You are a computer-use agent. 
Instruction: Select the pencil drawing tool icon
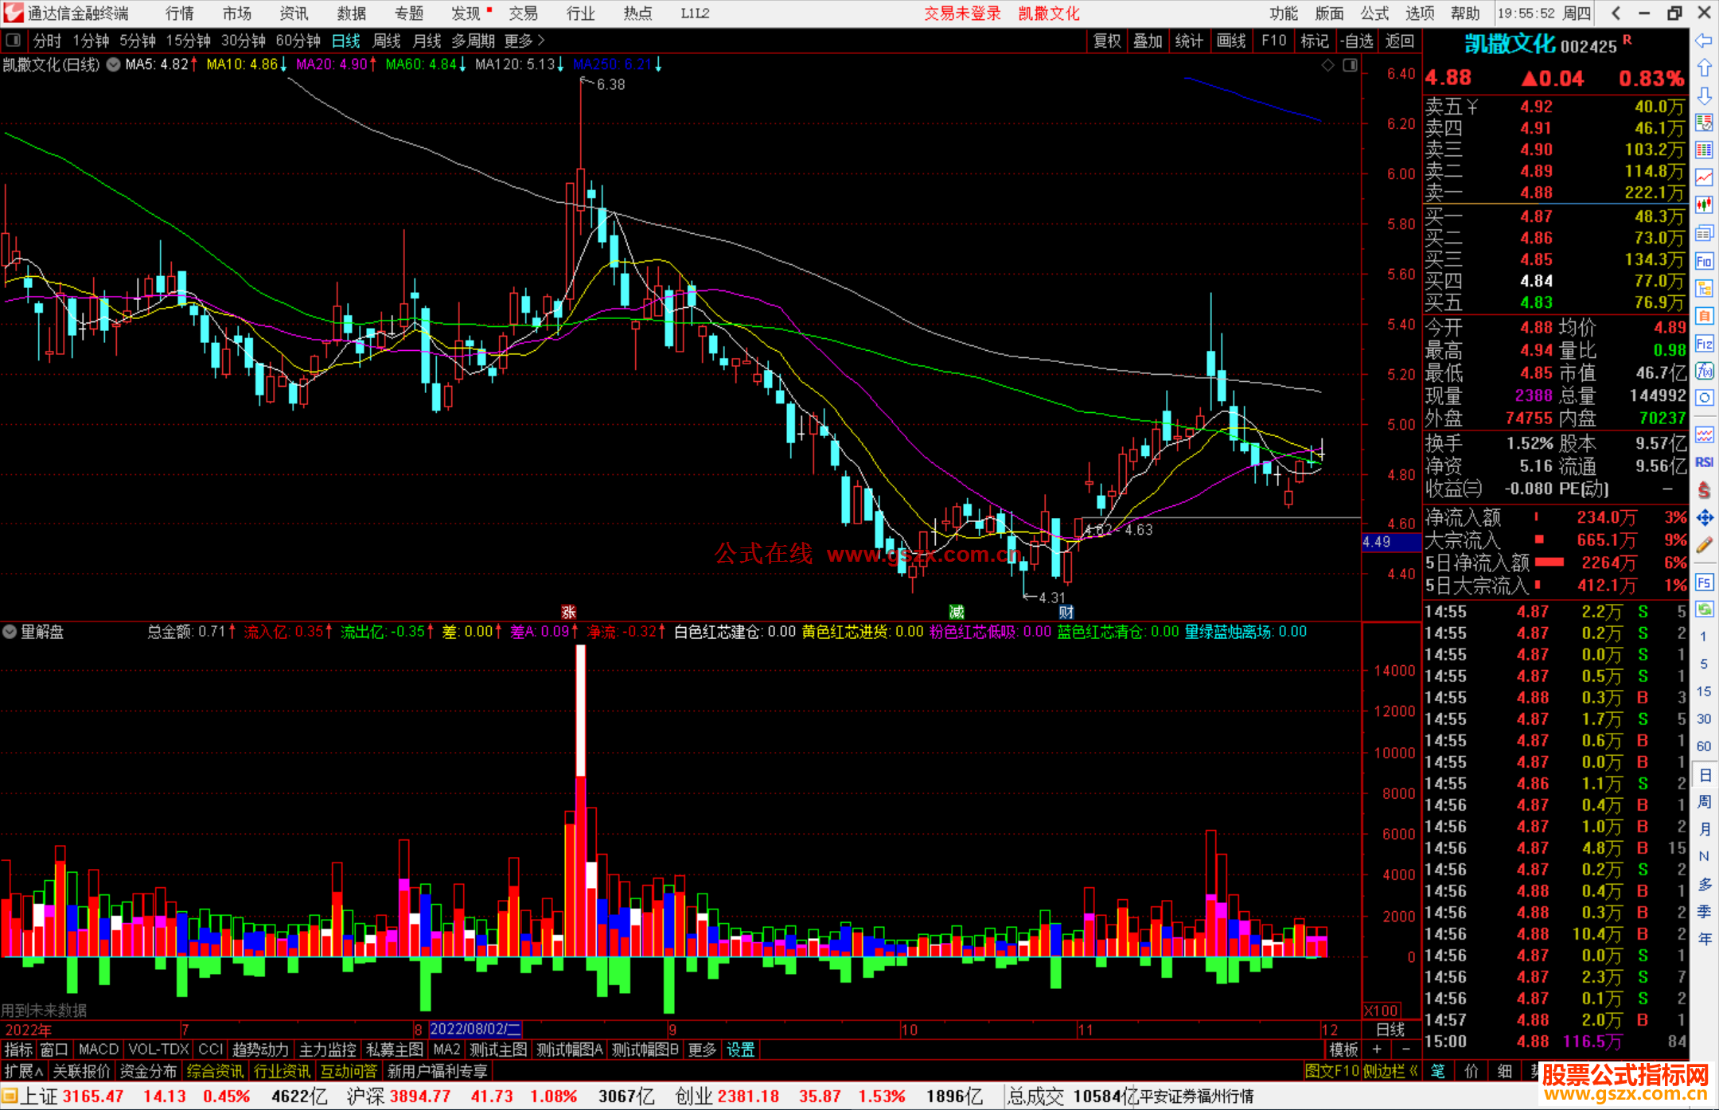(1704, 545)
